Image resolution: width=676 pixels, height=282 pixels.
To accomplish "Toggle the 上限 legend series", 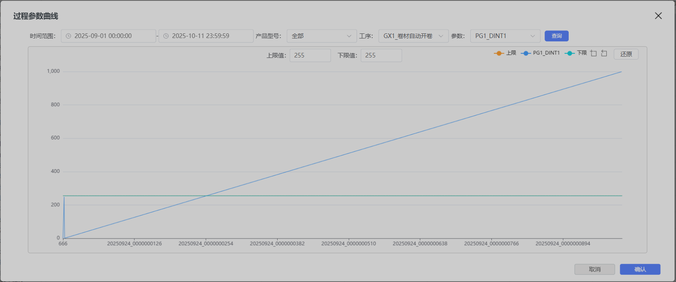I will pyautogui.click(x=505, y=53).
